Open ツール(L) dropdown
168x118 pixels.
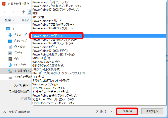(x=104, y=111)
